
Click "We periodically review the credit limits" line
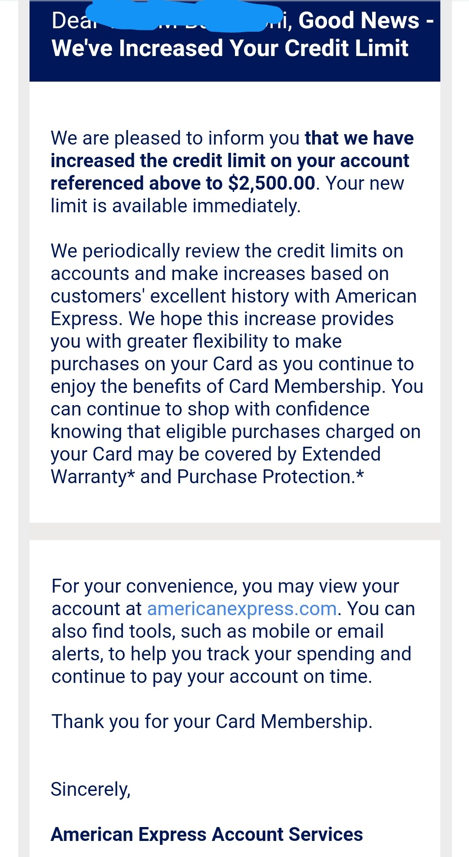point(227,251)
